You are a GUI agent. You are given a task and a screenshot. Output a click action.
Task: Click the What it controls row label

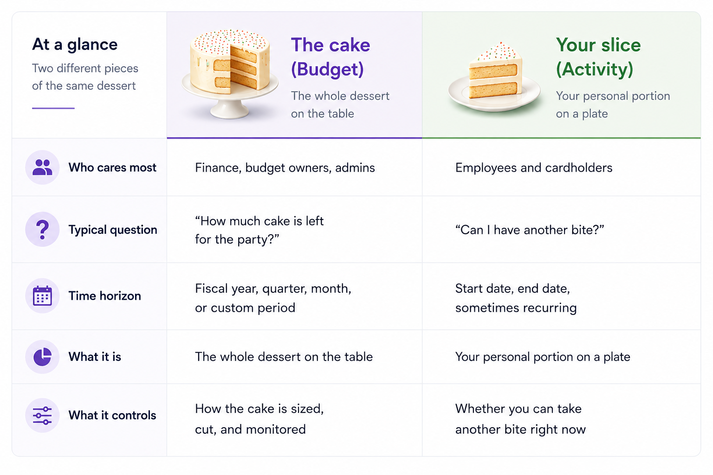point(112,415)
